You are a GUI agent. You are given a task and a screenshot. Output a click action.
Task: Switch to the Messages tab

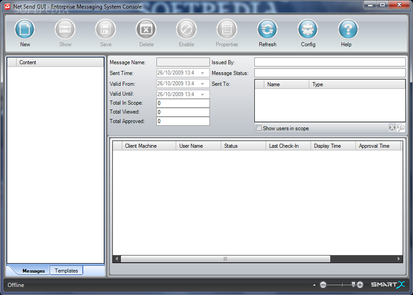tap(33, 271)
